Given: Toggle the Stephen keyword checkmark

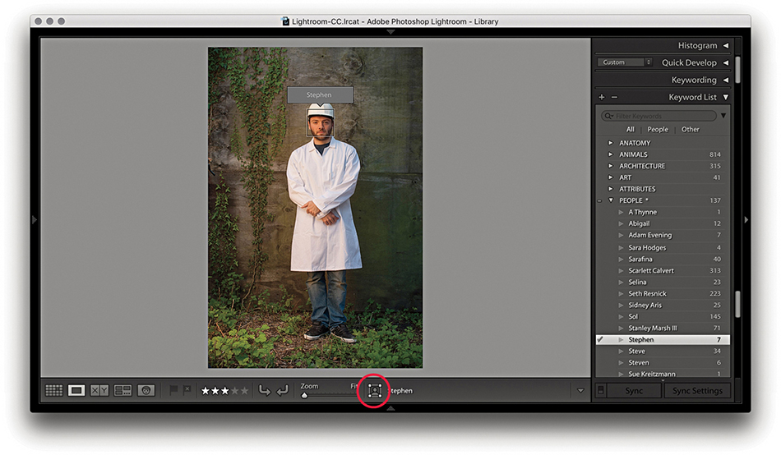Looking at the screenshot, I should point(601,339).
